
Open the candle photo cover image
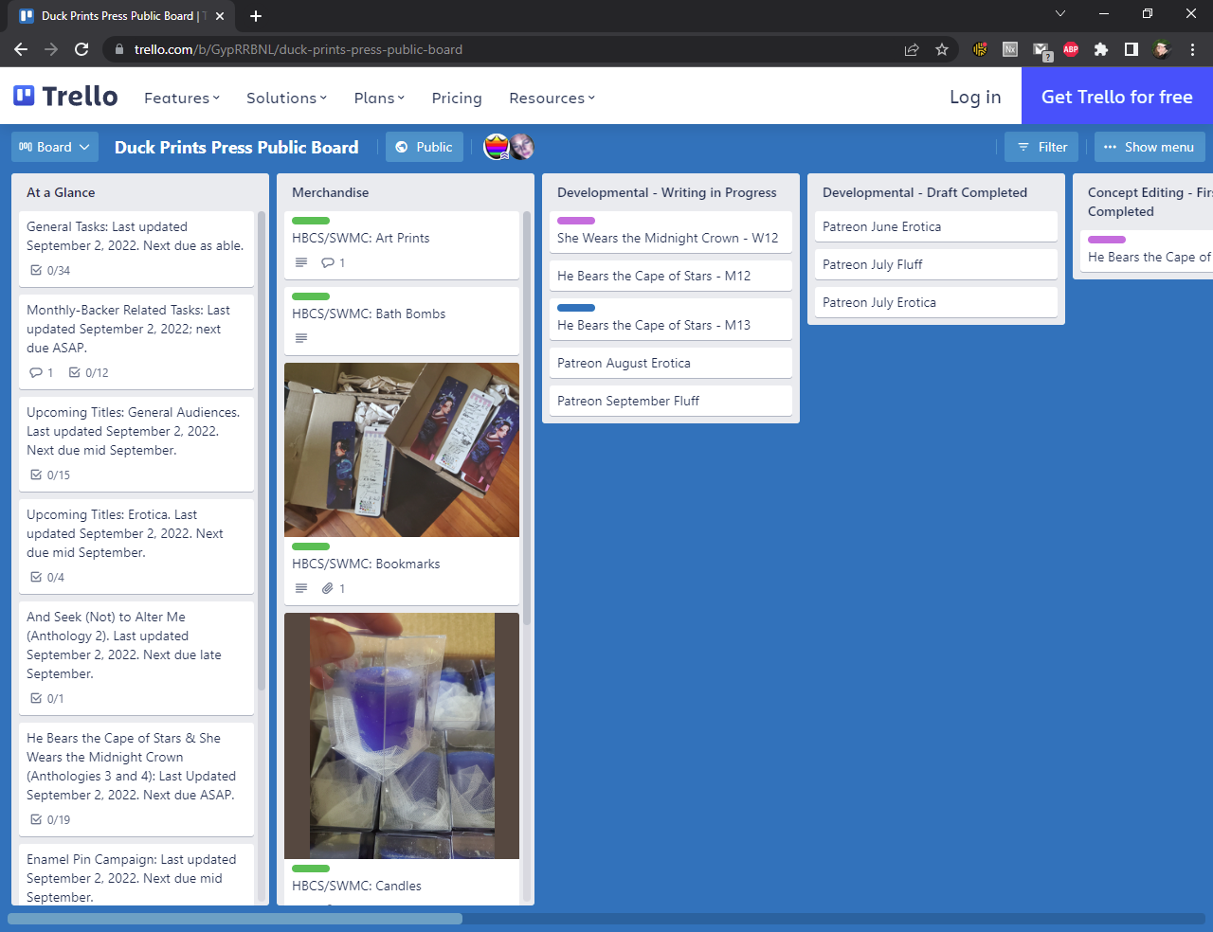pos(402,736)
